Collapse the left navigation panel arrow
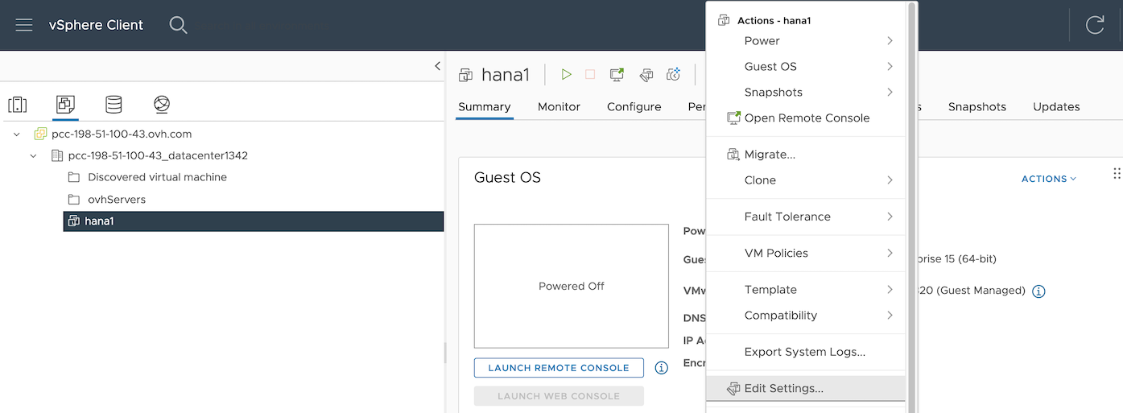 tap(437, 66)
